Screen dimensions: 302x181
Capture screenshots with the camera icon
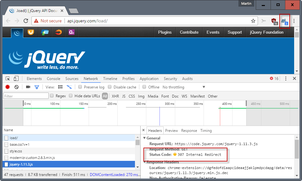pyautogui.click(x=28, y=87)
